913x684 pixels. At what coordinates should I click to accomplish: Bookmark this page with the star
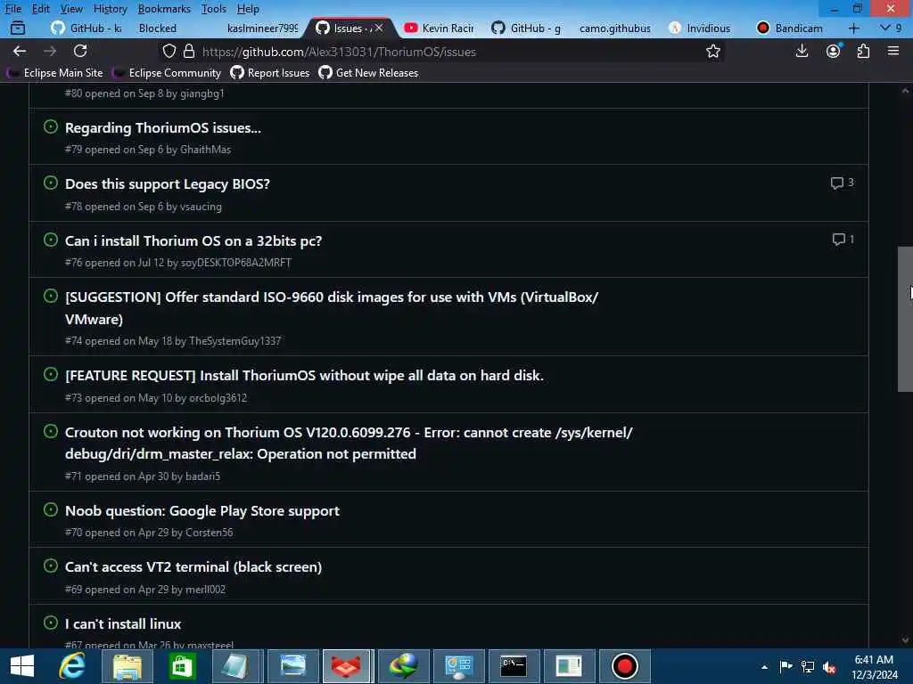pyautogui.click(x=712, y=51)
